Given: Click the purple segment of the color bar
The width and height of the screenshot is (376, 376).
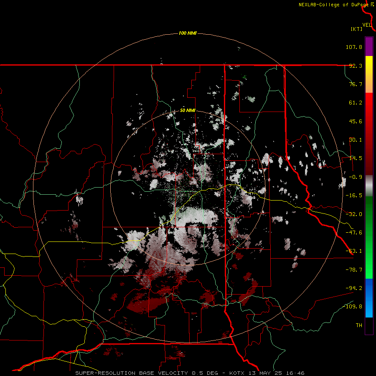Looking at the screenshot, I should pyautogui.click(x=369, y=46).
